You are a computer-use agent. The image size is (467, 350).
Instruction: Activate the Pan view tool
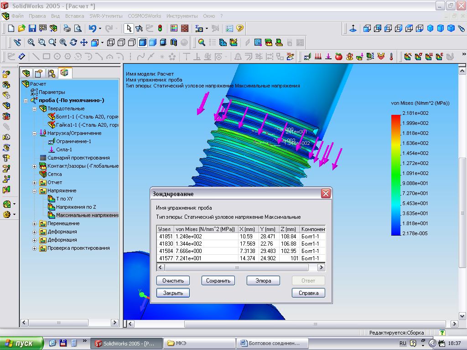pos(84,42)
